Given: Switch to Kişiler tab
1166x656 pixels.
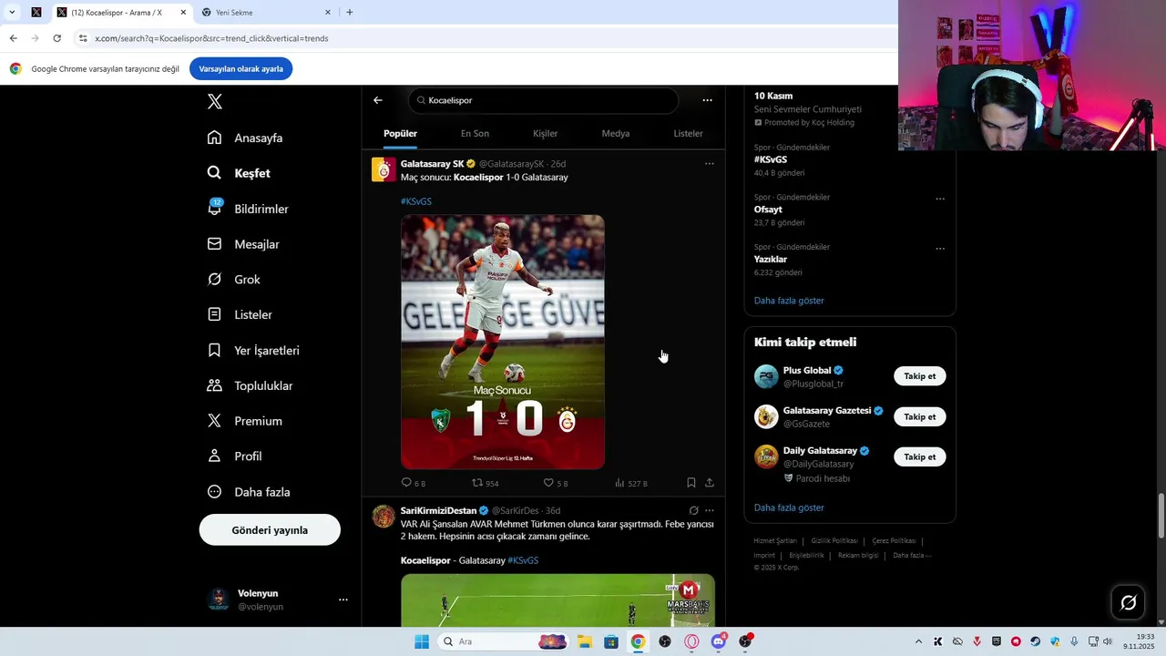Looking at the screenshot, I should click(546, 134).
